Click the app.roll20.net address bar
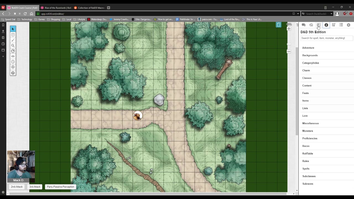This screenshot has width=354, height=199. pyautogui.click(x=163, y=14)
